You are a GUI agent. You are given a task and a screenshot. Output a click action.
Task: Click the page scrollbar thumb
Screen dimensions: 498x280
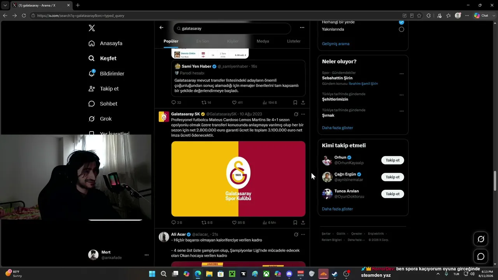[x=495, y=180]
